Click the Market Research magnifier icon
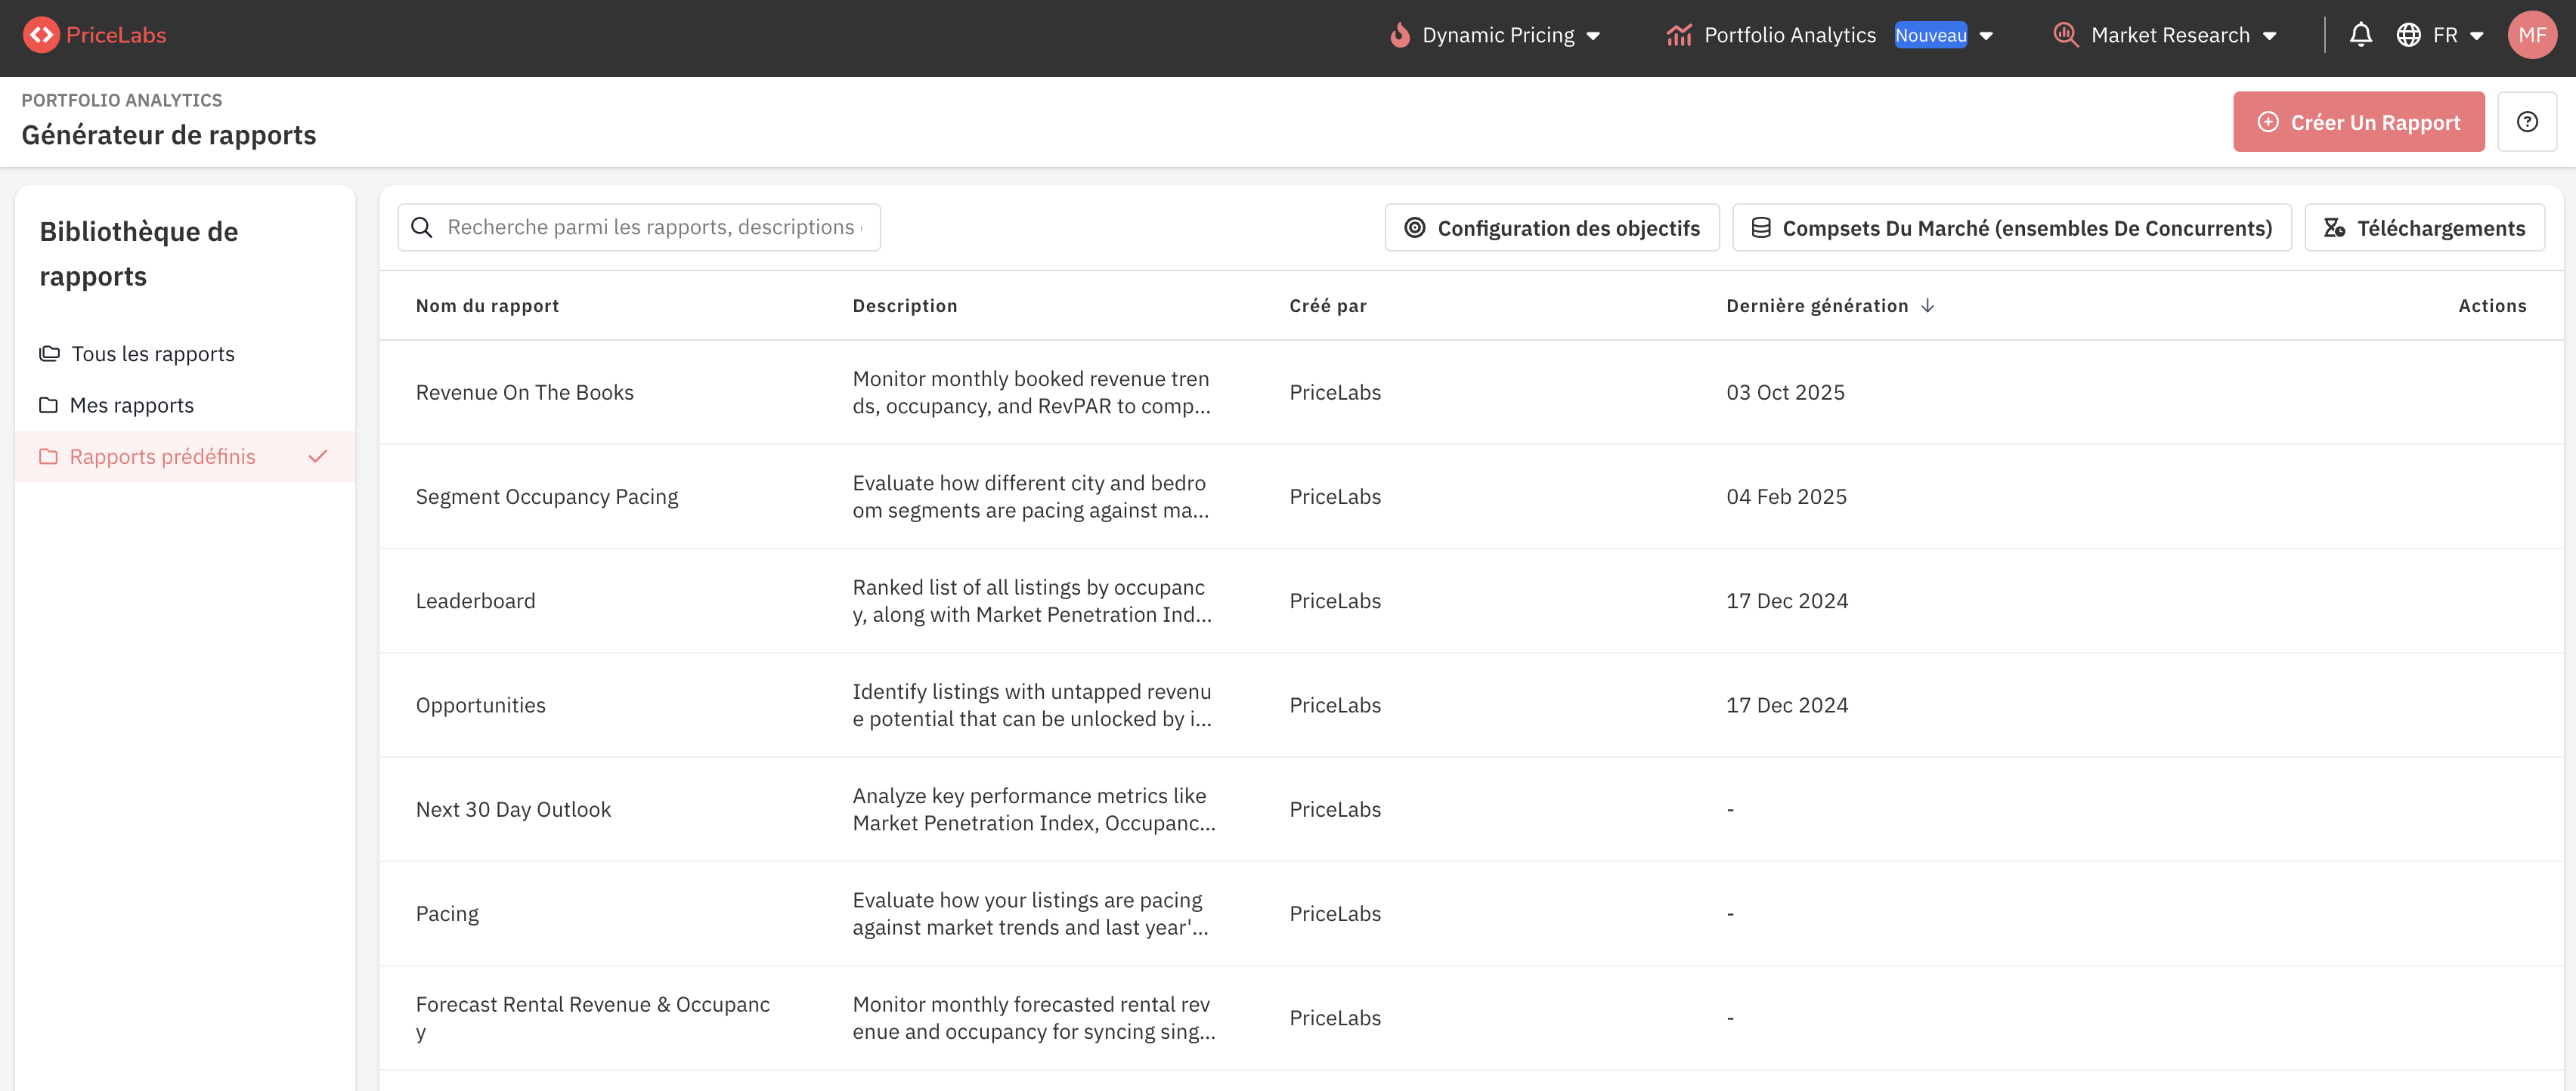Screen dimensions: 2576x1091 click(x=2065, y=35)
